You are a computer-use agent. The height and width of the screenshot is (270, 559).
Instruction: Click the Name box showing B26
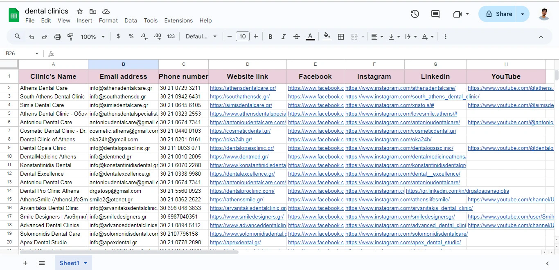click(18, 54)
